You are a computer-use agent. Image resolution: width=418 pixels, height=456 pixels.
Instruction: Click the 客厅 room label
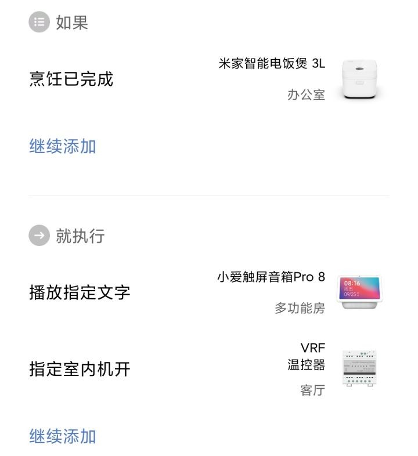coord(312,390)
